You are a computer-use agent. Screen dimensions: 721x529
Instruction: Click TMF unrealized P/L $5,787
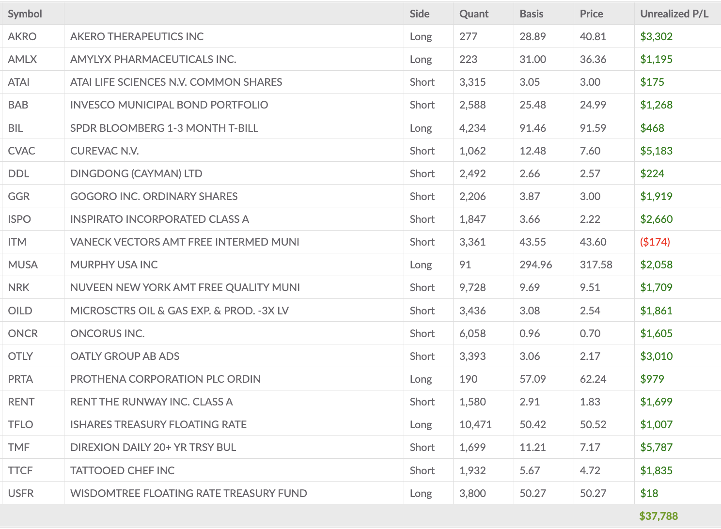click(657, 447)
